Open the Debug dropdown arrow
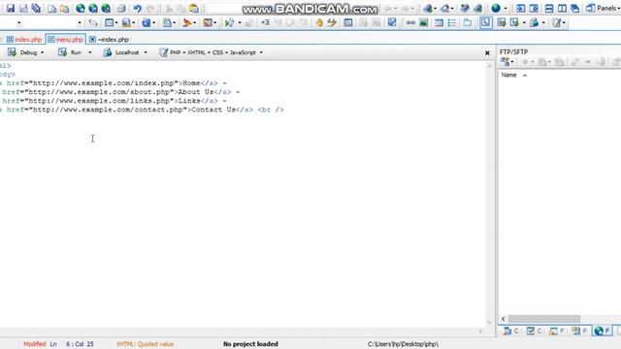Image resolution: width=621 pixels, height=349 pixels. [43, 52]
